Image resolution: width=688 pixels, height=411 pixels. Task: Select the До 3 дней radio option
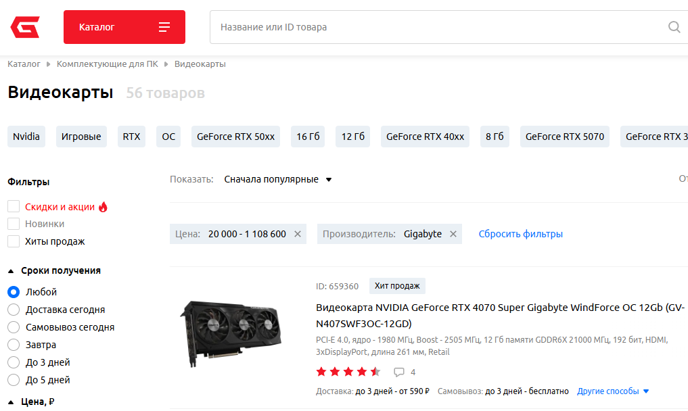(x=14, y=362)
